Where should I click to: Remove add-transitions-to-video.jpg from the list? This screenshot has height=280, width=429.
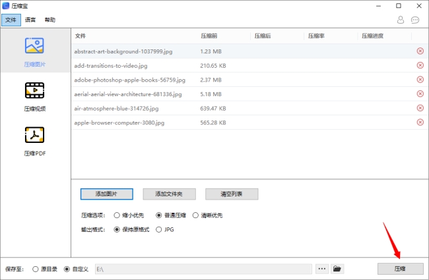pyautogui.click(x=420, y=65)
